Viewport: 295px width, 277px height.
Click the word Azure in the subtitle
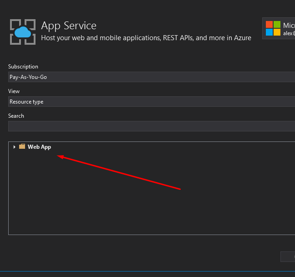point(242,38)
